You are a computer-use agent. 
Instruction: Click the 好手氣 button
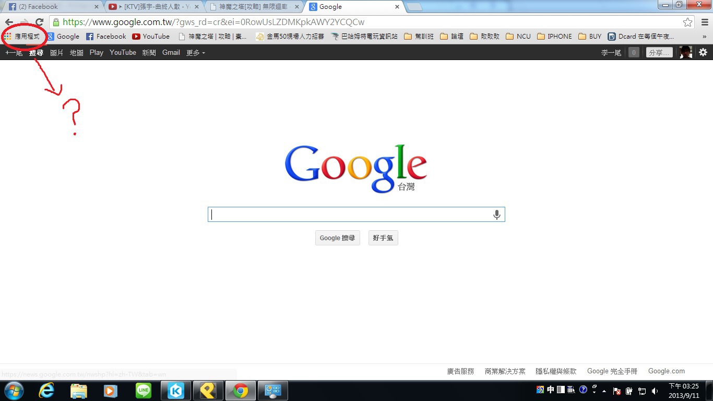pos(383,238)
